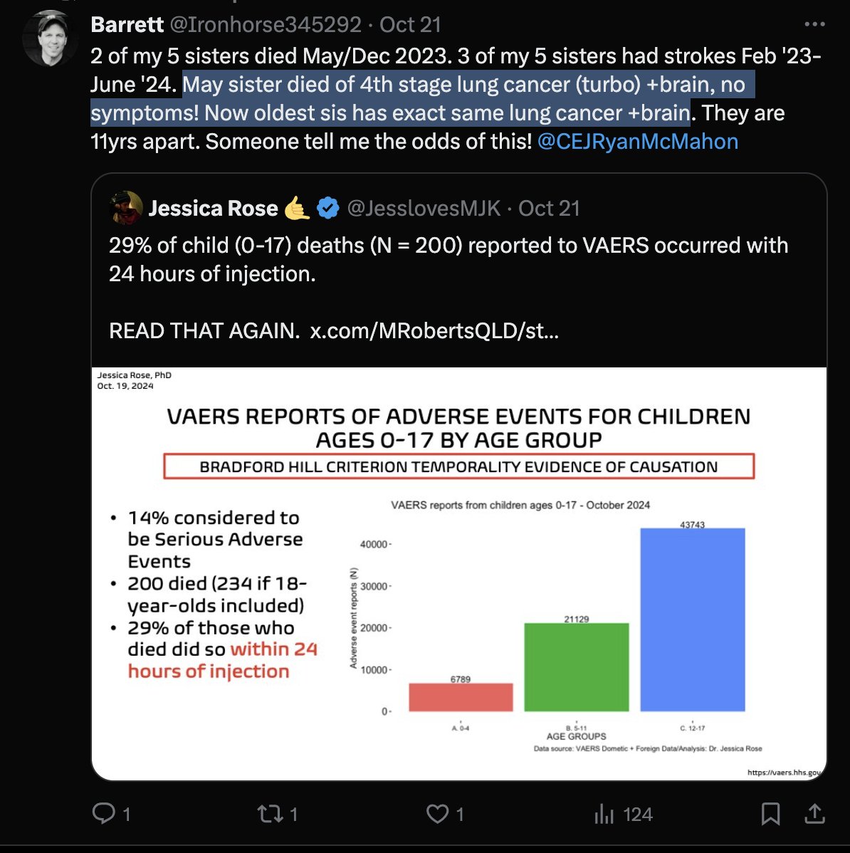Click Jessica Rose's small avatar
850x853 pixels.
click(125, 208)
